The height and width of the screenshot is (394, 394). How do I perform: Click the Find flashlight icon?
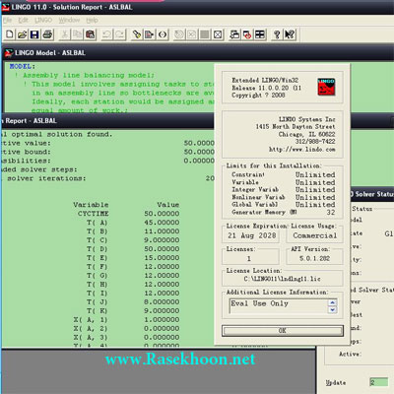tap(137, 34)
